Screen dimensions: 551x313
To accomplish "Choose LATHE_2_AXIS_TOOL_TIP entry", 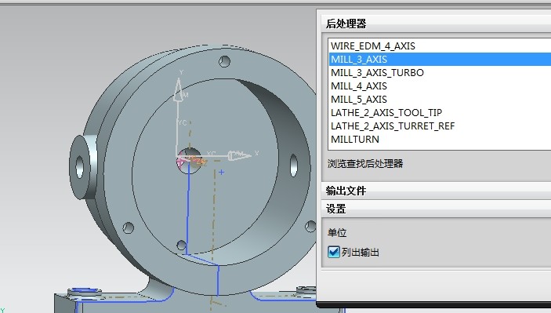I will [440, 112].
